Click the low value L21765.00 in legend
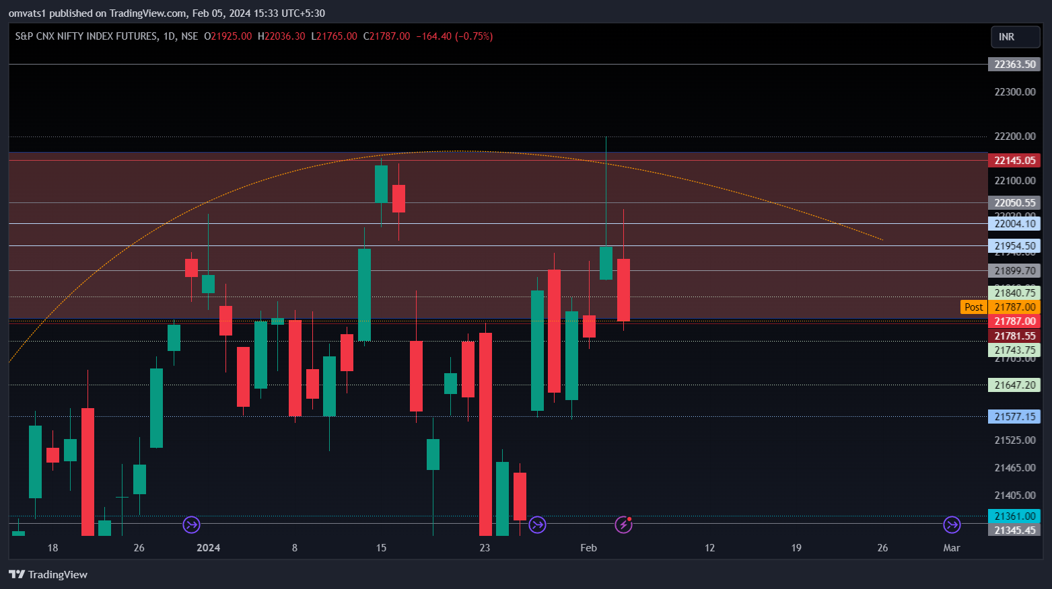The width and height of the screenshot is (1052, 589). [334, 36]
